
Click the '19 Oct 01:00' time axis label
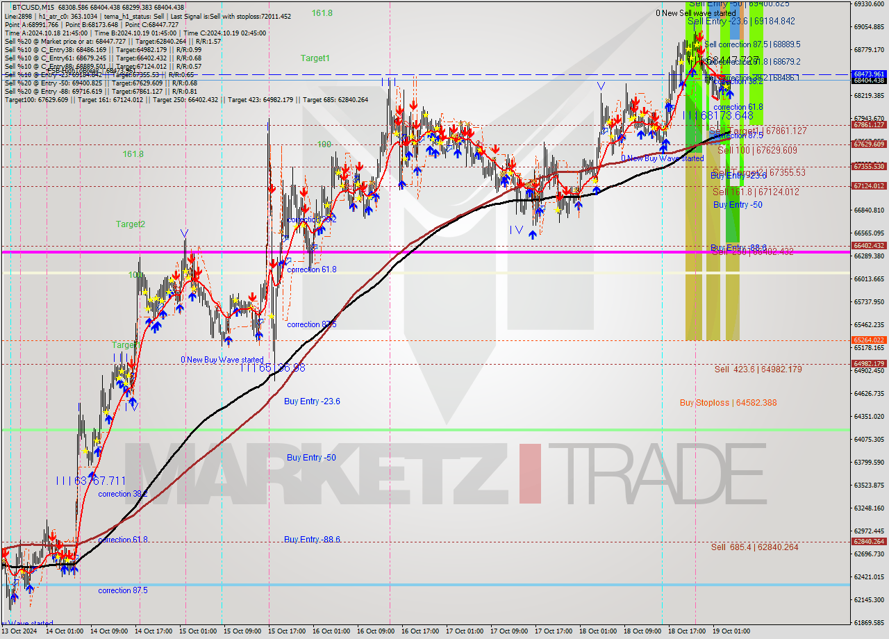(x=731, y=631)
